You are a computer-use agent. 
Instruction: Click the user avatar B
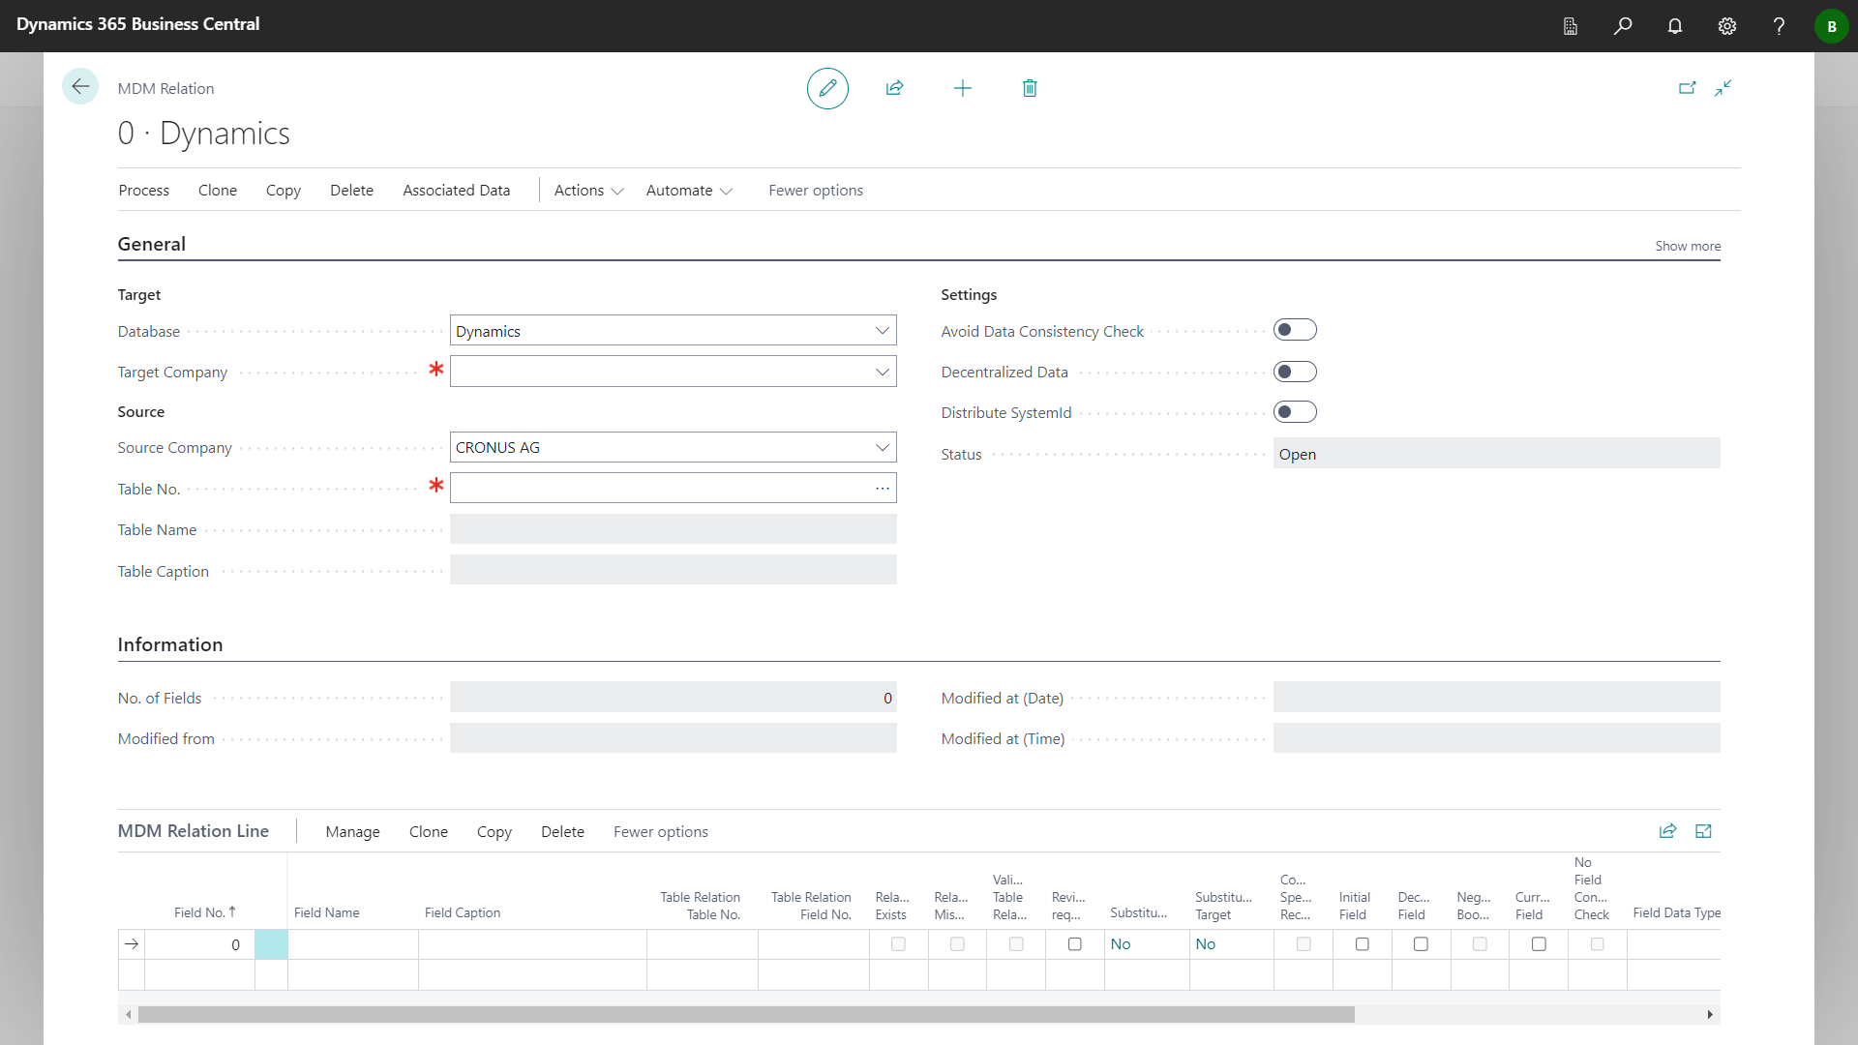click(x=1831, y=26)
